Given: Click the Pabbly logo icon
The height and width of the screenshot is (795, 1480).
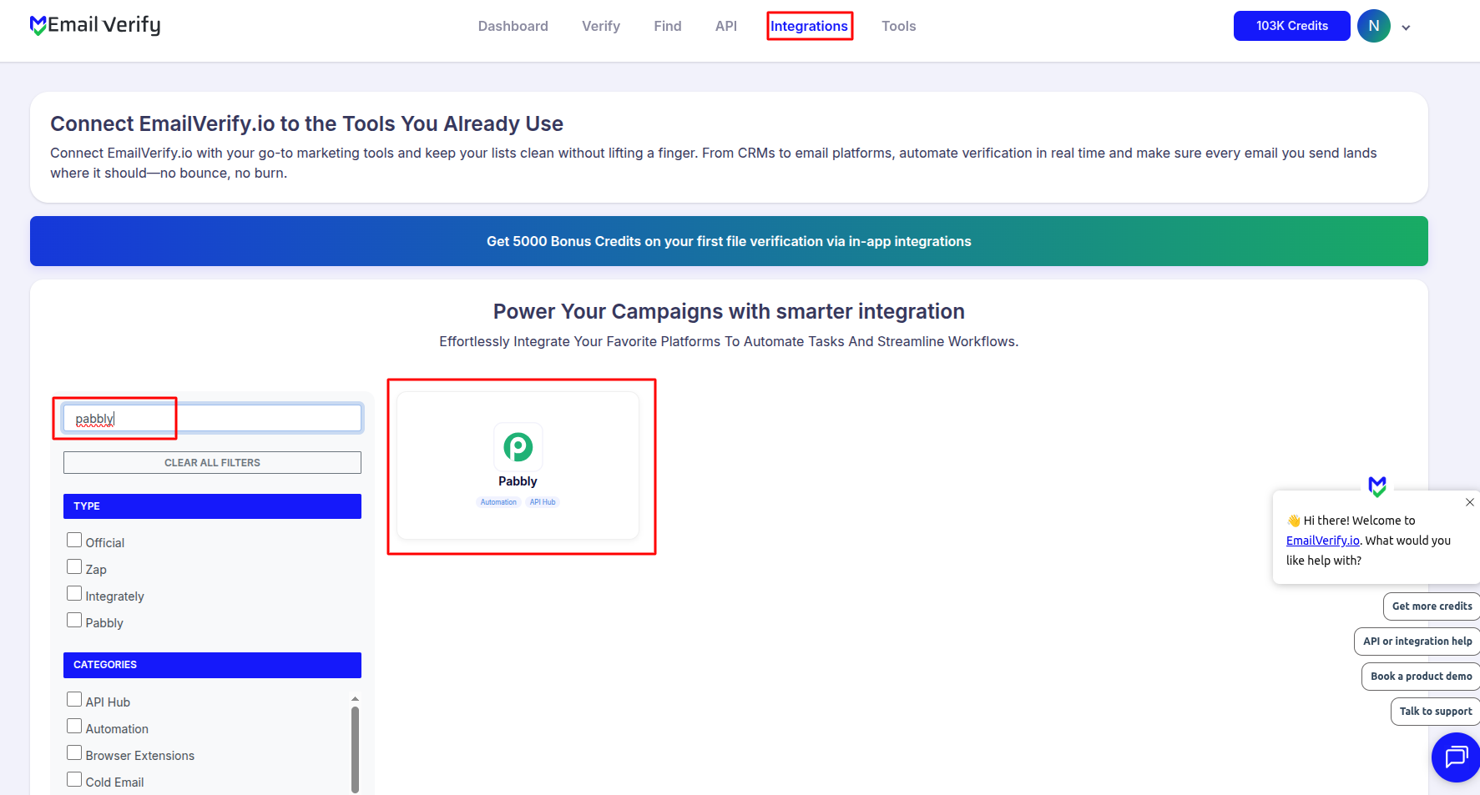Looking at the screenshot, I should pos(518,447).
